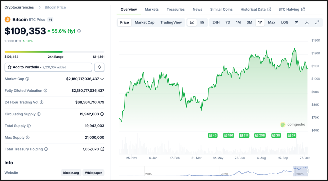Switch to the candlestick chart icon
The width and height of the screenshot is (328, 181).
tap(202, 22)
